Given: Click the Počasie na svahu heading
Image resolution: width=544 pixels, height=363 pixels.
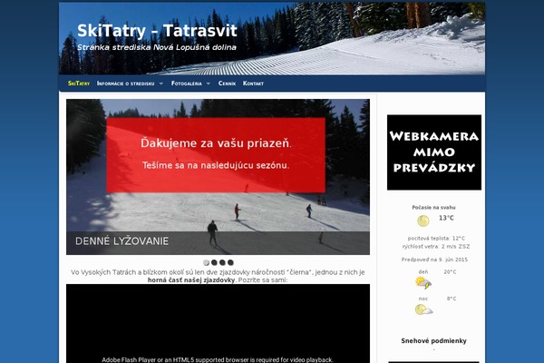Looking at the screenshot, I should point(433,208).
